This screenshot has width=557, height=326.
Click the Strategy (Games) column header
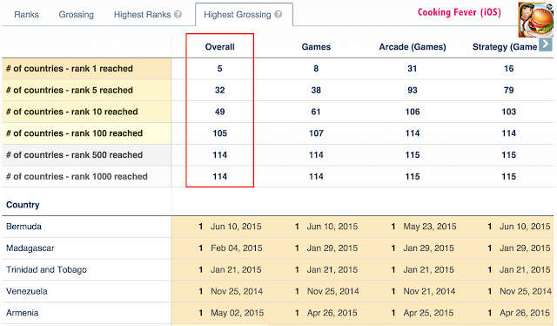pyautogui.click(x=505, y=47)
